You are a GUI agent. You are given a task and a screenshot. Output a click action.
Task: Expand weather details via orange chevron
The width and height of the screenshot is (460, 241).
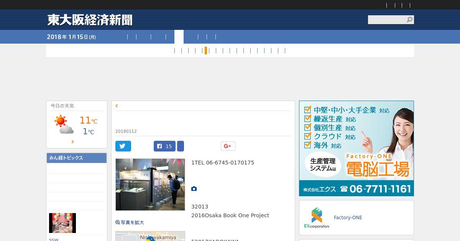pyautogui.click(x=73, y=142)
